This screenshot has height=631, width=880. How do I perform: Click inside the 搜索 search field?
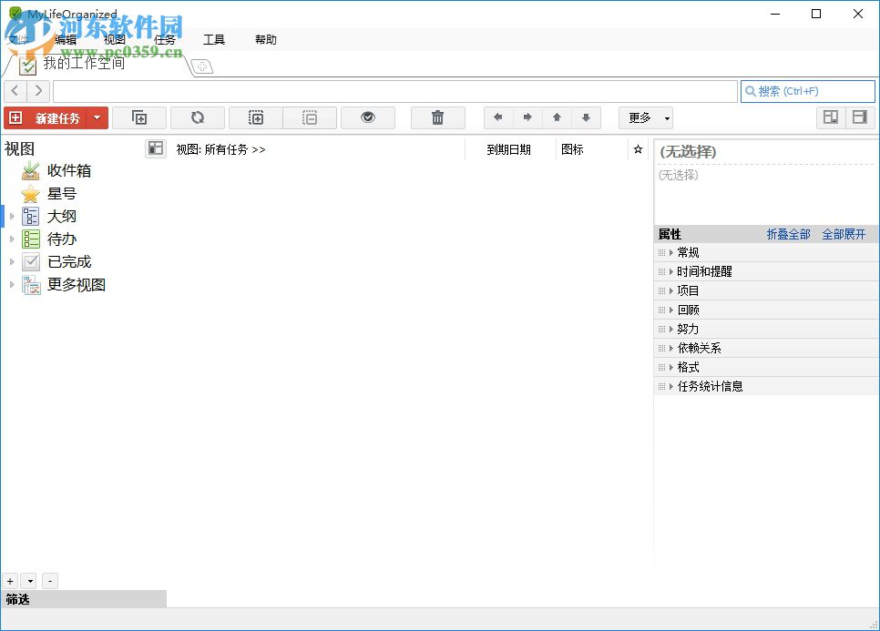pyautogui.click(x=806, y=91)
